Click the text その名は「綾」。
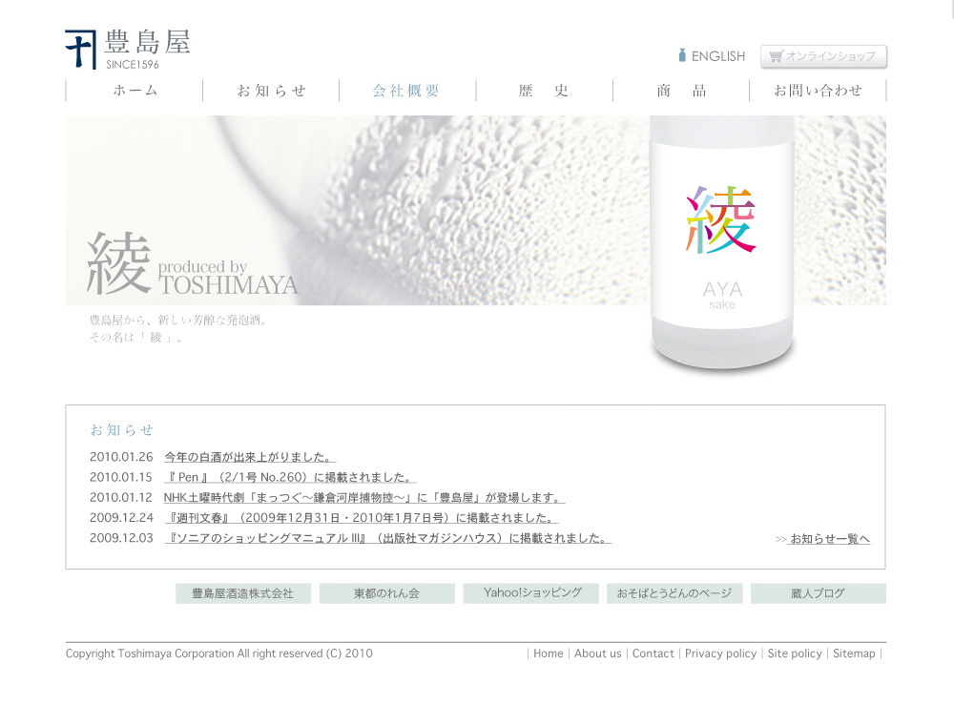 click(x=135, y=338)
